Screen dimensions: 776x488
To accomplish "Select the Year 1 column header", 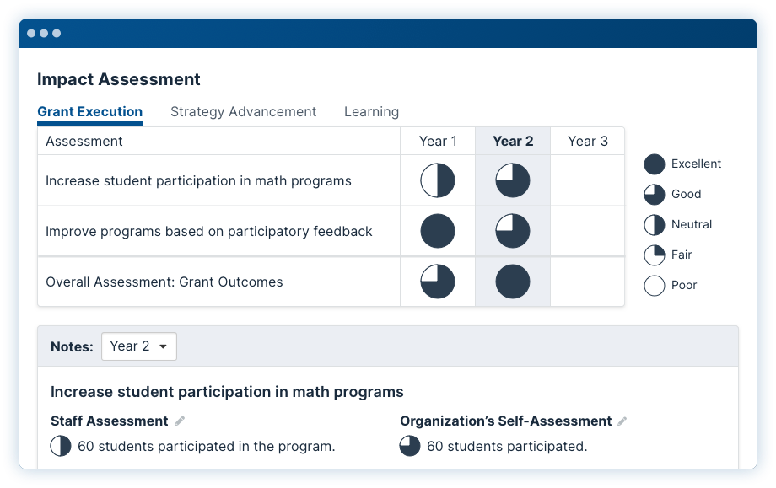I will 438,141.
